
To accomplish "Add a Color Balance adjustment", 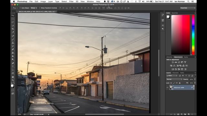I will coord(174,66).
